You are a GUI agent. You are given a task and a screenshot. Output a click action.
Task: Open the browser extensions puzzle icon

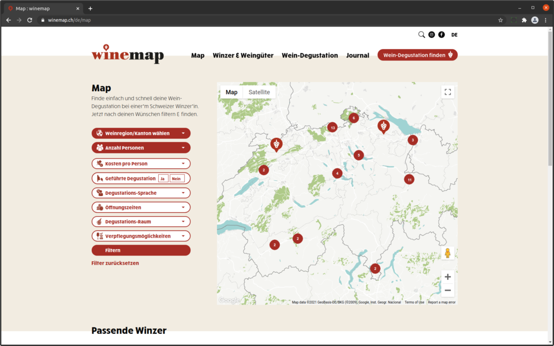pos(525,20)
